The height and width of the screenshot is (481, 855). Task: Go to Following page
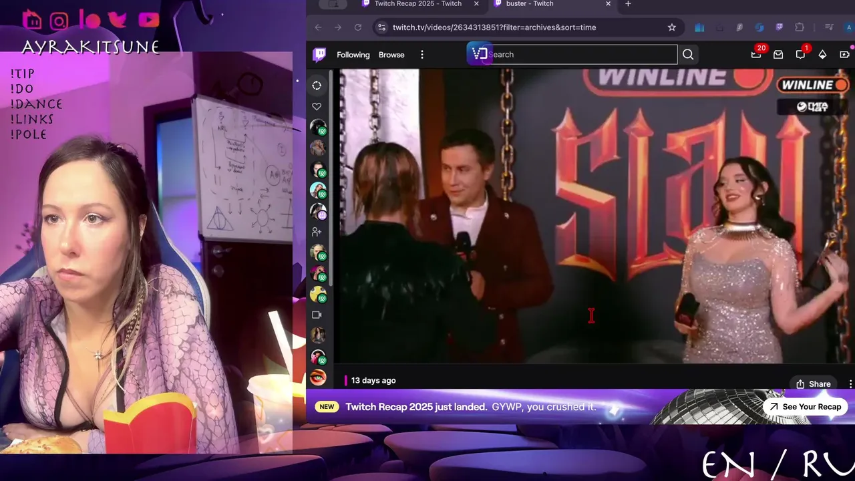[x=353, y=55]
